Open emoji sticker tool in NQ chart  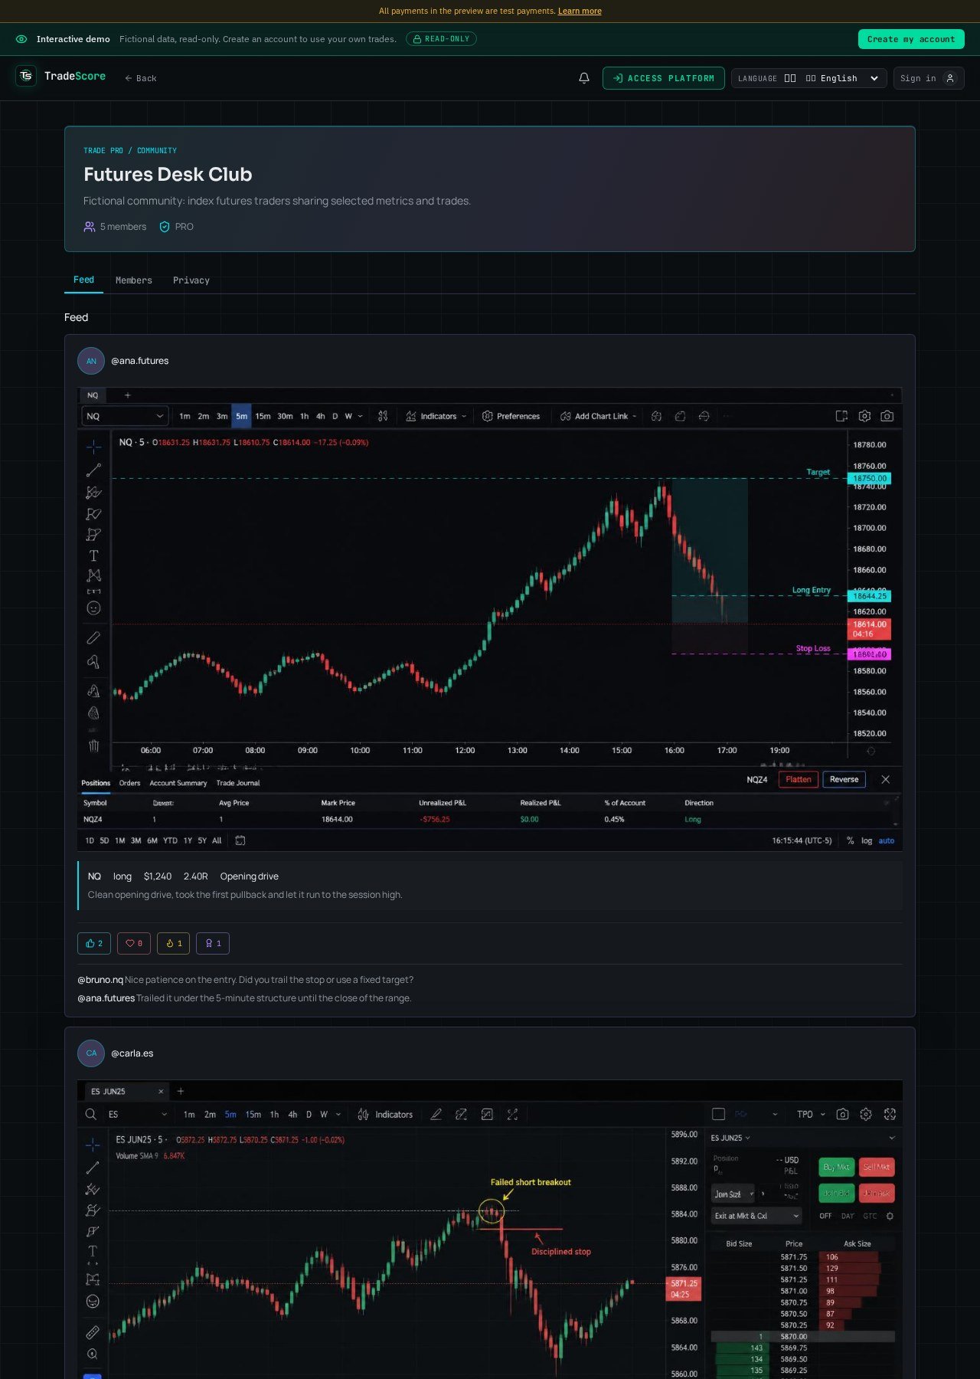(93, 608)
